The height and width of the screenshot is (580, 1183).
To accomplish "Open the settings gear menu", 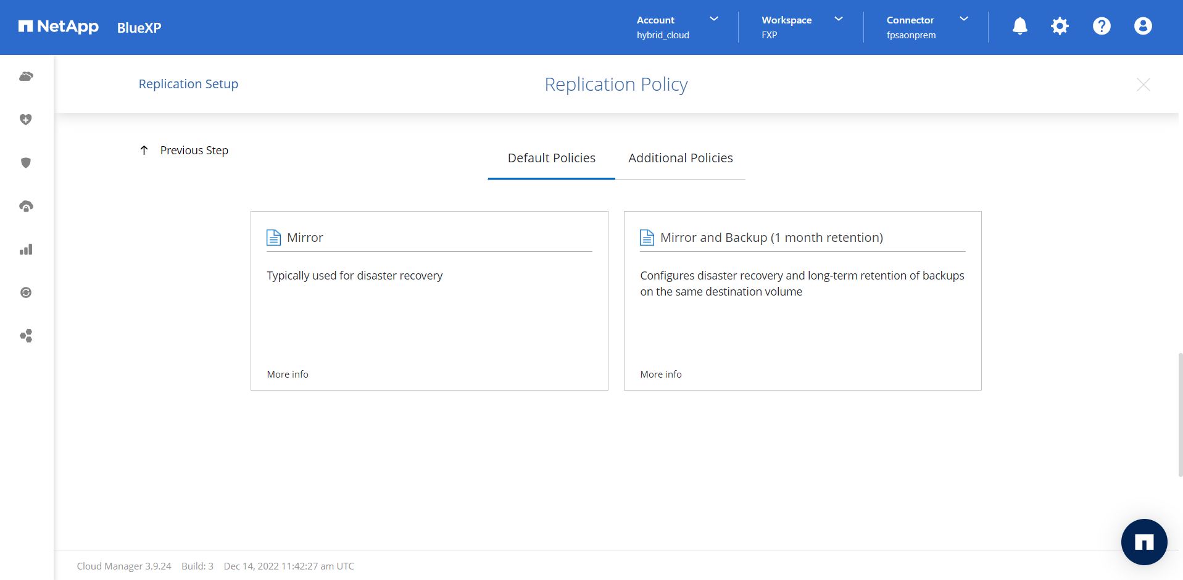I will pyautogui.click(x=1060, y=26).
